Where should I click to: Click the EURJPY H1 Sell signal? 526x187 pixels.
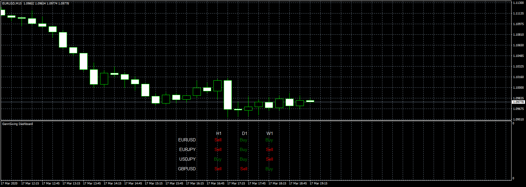click(x=218, y=149)
